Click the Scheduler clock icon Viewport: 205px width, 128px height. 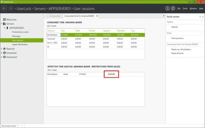point(4,53)
